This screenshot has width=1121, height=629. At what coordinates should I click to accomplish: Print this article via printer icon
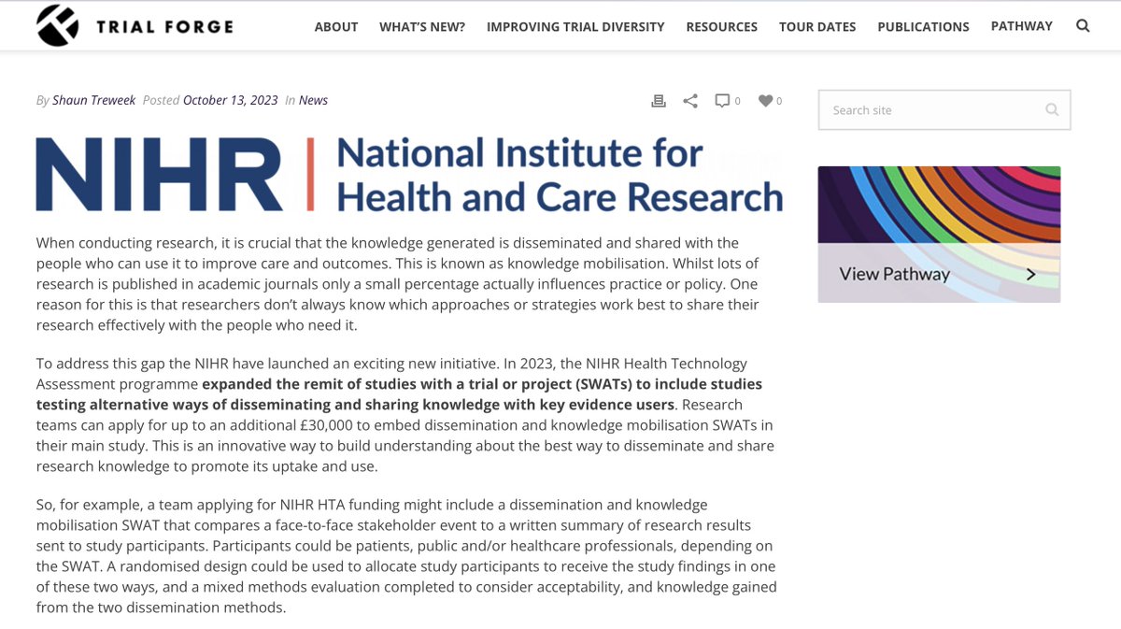coord(659,101)
